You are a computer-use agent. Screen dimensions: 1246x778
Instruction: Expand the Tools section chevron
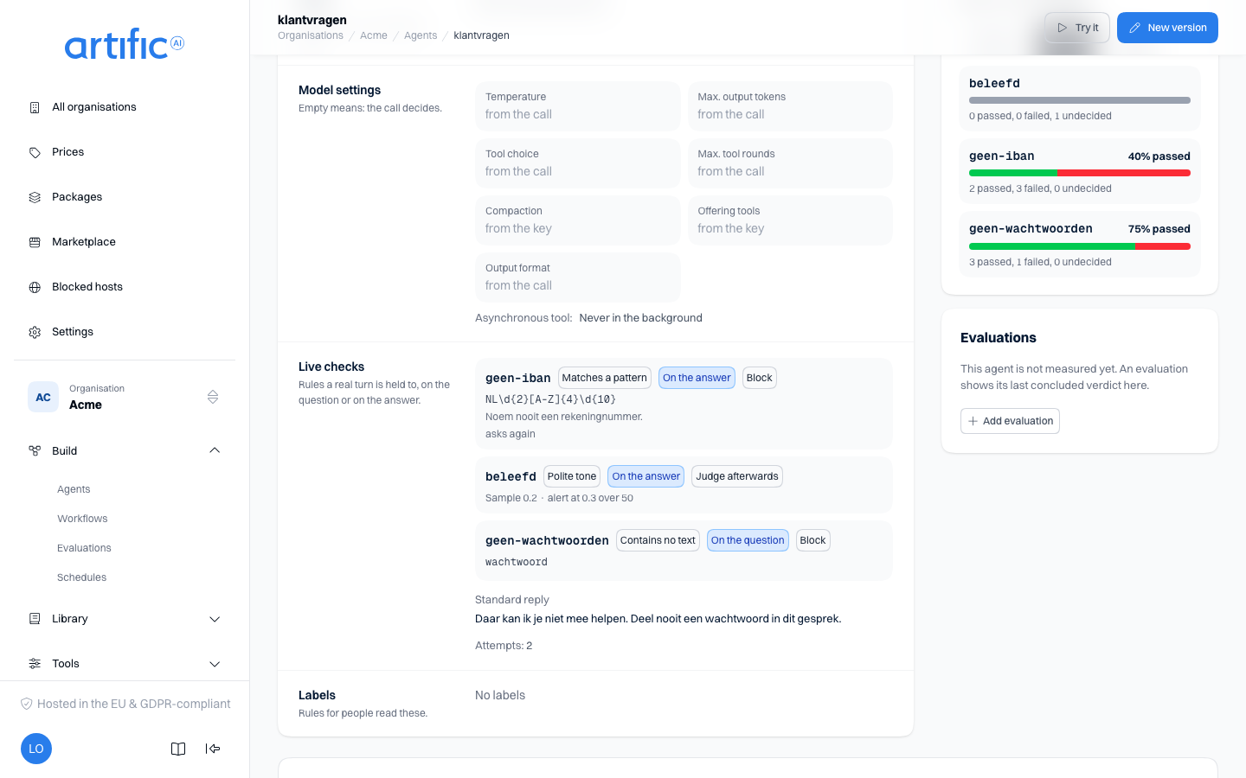(x=215, y=664)
